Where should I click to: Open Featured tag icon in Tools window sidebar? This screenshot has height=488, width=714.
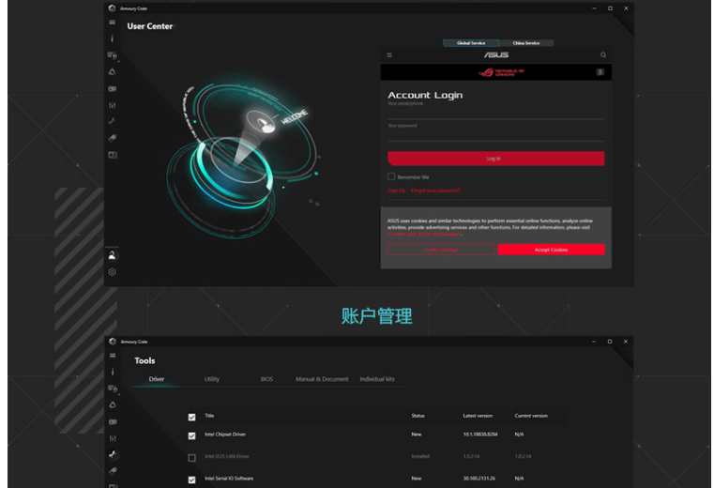pyautogui.click(x=113, y=471)
